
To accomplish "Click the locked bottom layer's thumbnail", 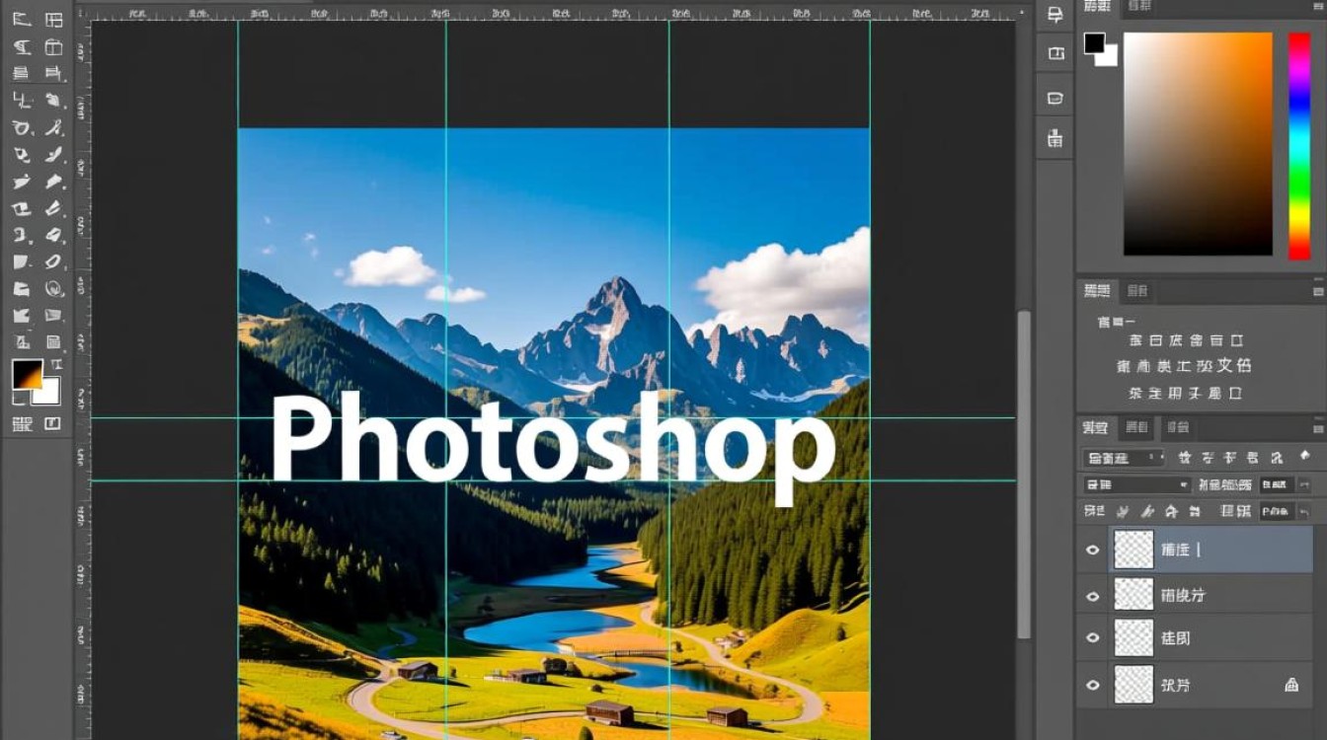I will click(1133, 684).
